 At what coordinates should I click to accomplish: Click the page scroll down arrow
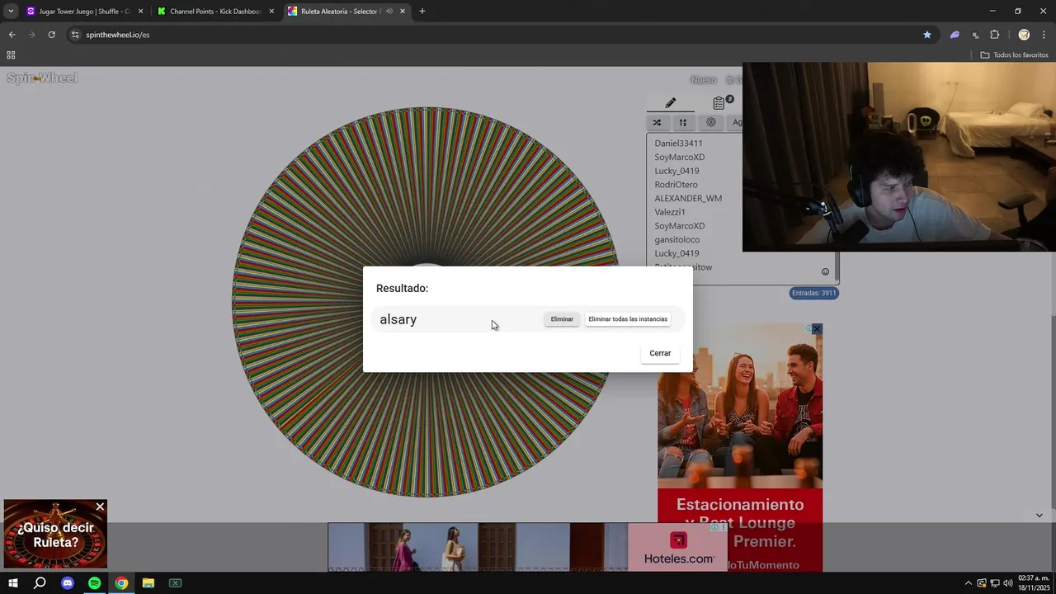[1039, 515]
